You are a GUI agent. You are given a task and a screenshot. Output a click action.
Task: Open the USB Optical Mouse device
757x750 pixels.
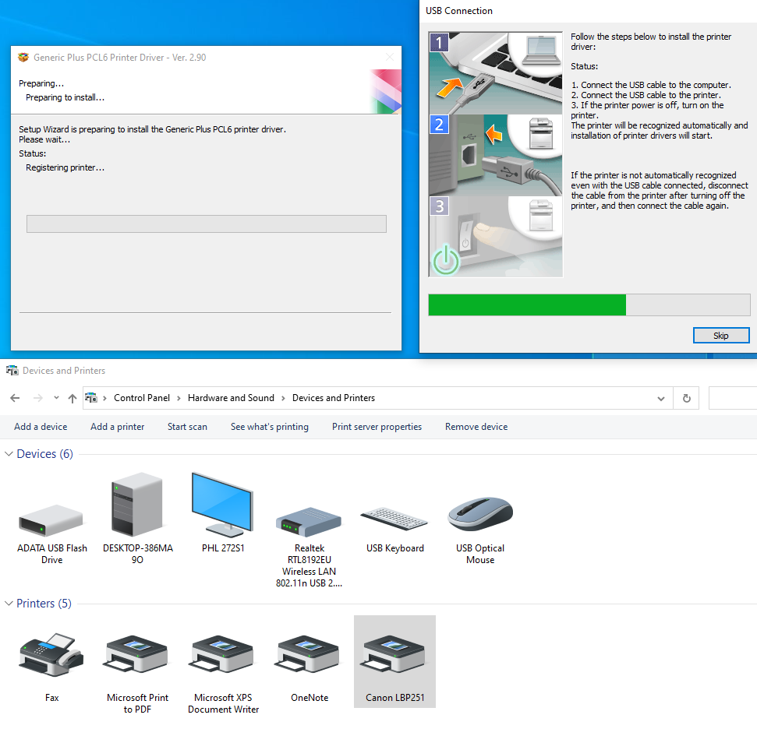click(x=479, y=513)
